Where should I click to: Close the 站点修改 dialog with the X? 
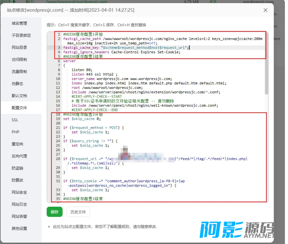tap(265, 10)
